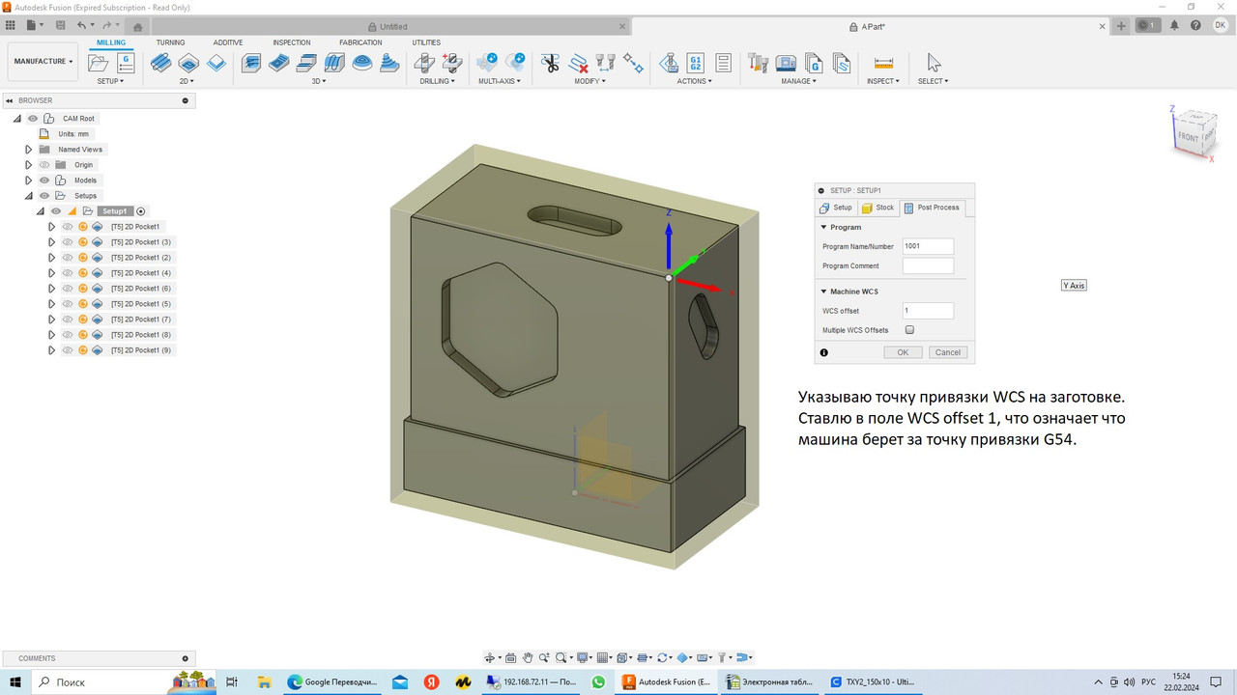Expand the Models tree node

click(29, 181)
